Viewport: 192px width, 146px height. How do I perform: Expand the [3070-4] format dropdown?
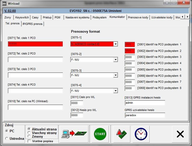click(116, 91)
